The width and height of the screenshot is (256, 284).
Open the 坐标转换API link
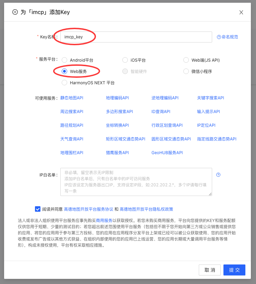pos(118,125)
